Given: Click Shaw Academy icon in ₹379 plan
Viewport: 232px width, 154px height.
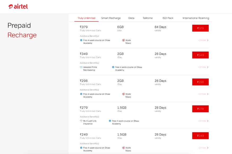Looking at the screenshot, I should pyautogui.click(x=81, y=40).
